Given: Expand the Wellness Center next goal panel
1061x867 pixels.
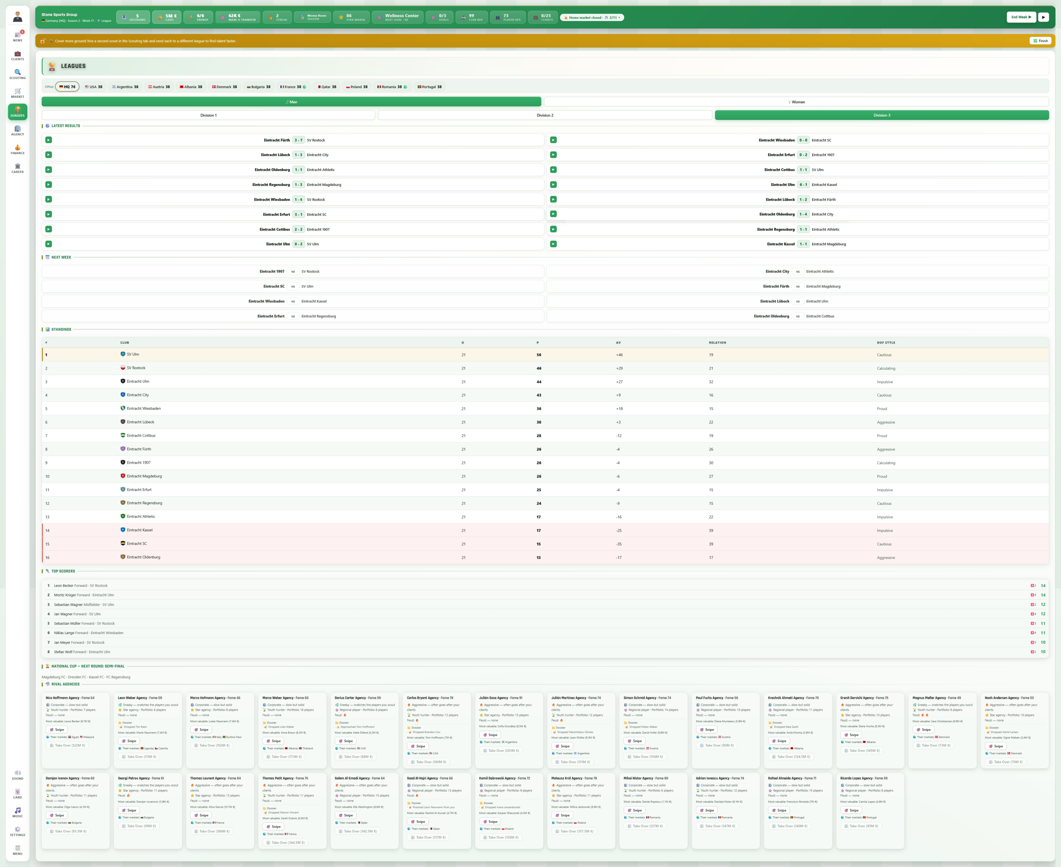Looking at the screenshot, I should 398,18.
